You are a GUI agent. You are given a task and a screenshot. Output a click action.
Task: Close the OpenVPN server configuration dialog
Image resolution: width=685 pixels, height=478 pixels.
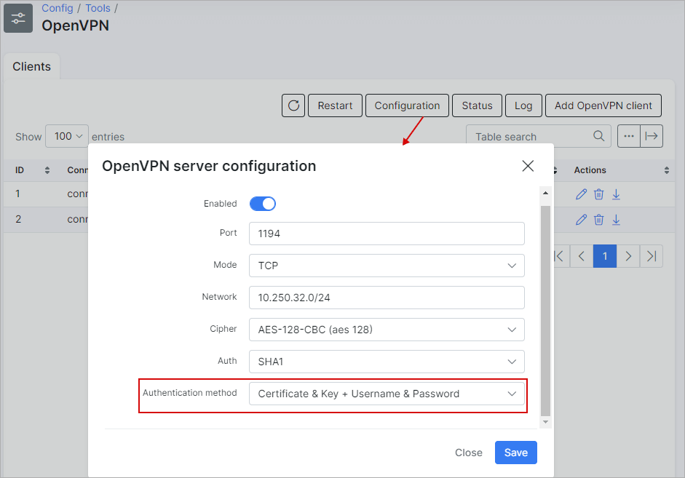(528, 166)
